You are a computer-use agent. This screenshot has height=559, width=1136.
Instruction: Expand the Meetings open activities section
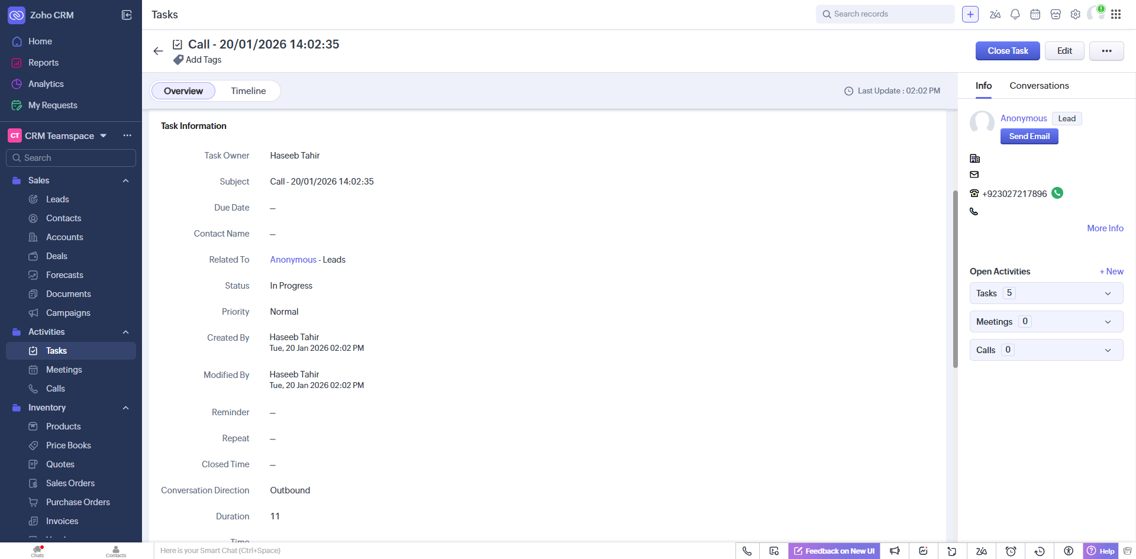1108,322
